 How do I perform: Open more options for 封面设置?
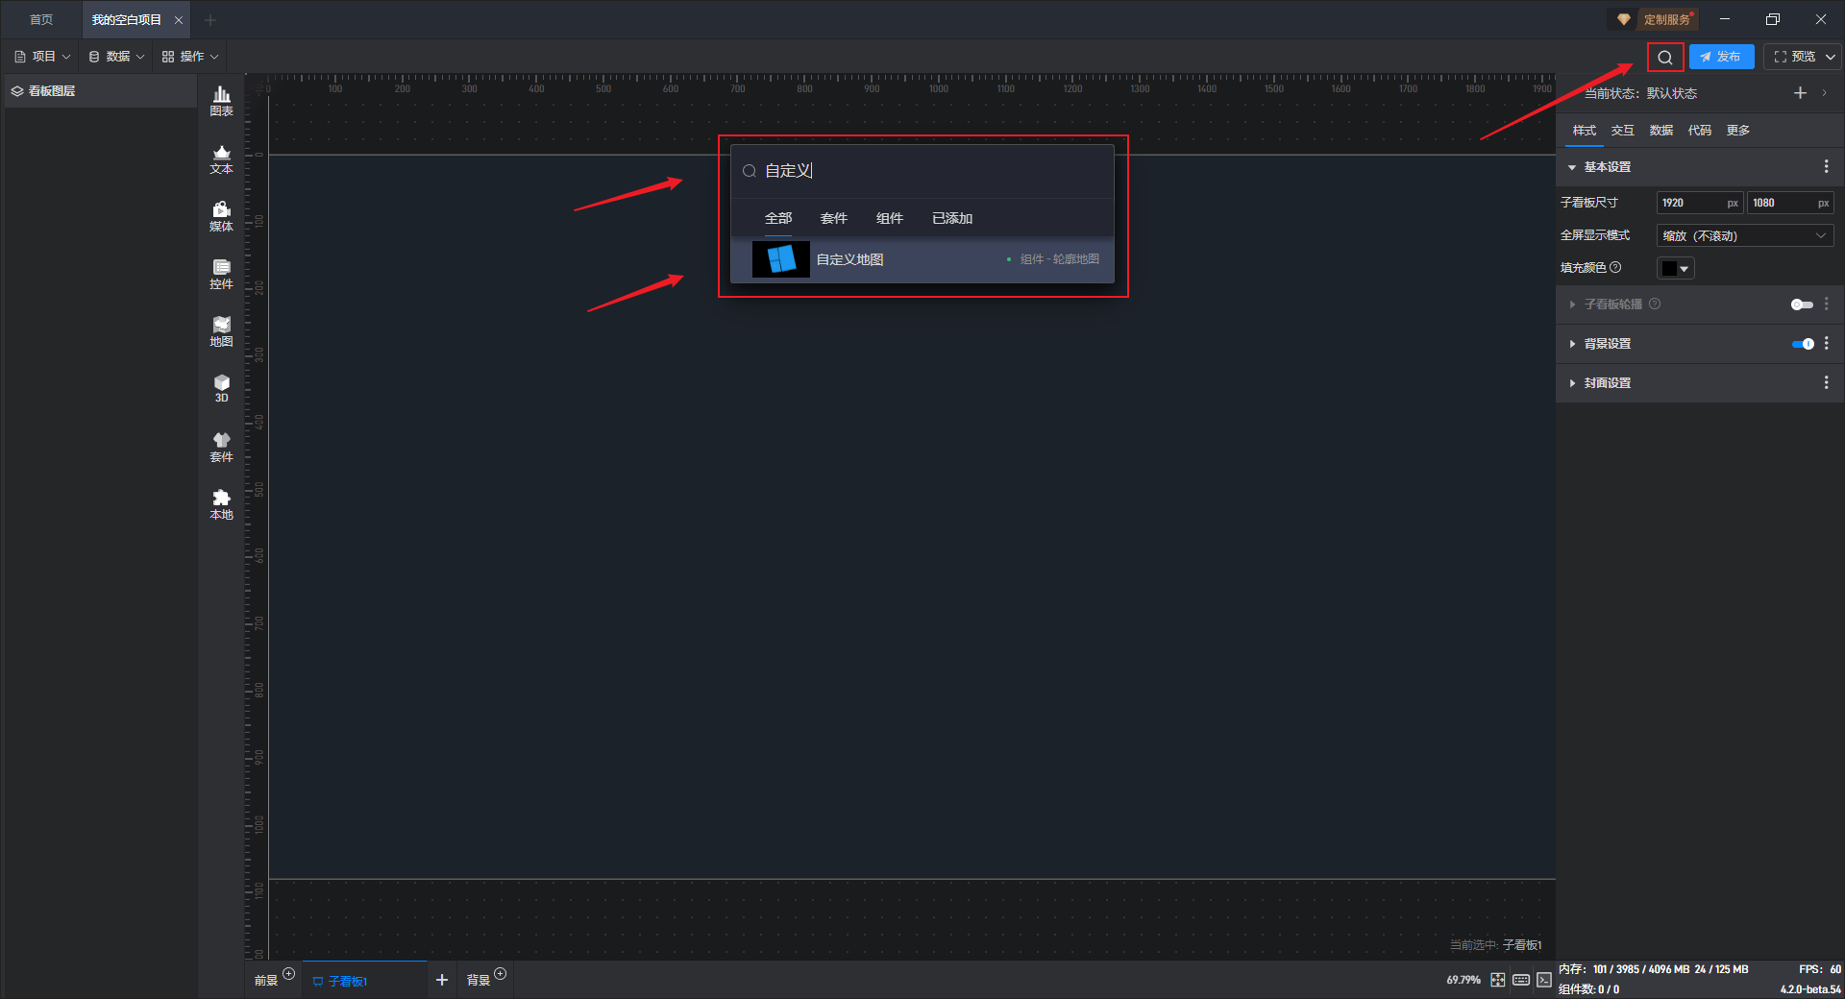[x=1826, y=382]
